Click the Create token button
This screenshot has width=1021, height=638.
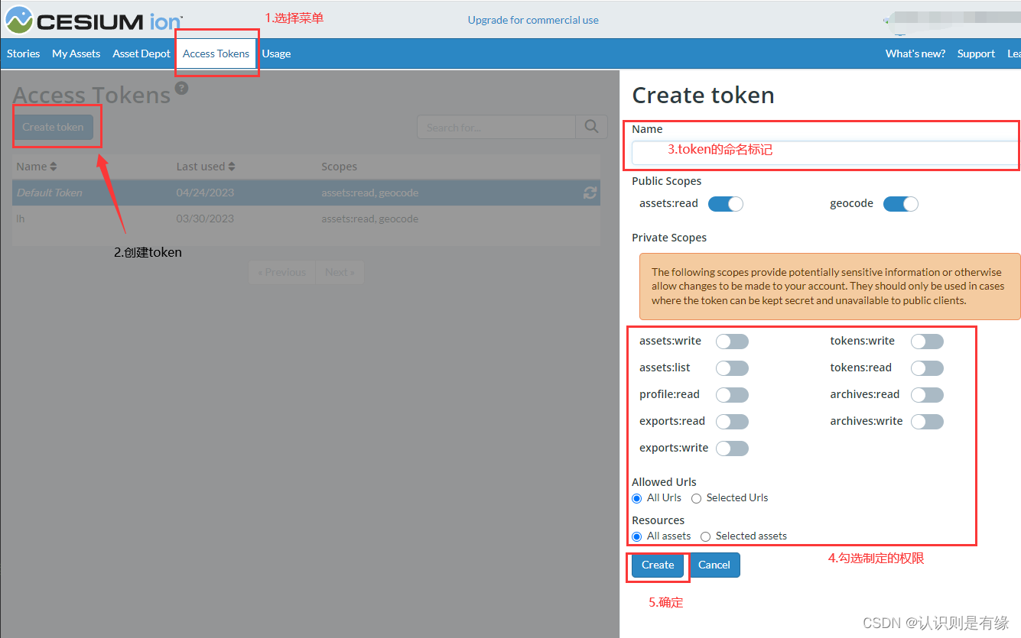point(53,127)
